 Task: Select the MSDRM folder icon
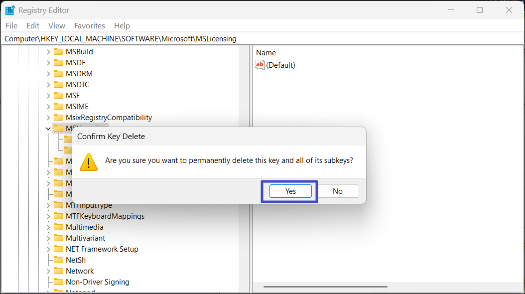58,73
